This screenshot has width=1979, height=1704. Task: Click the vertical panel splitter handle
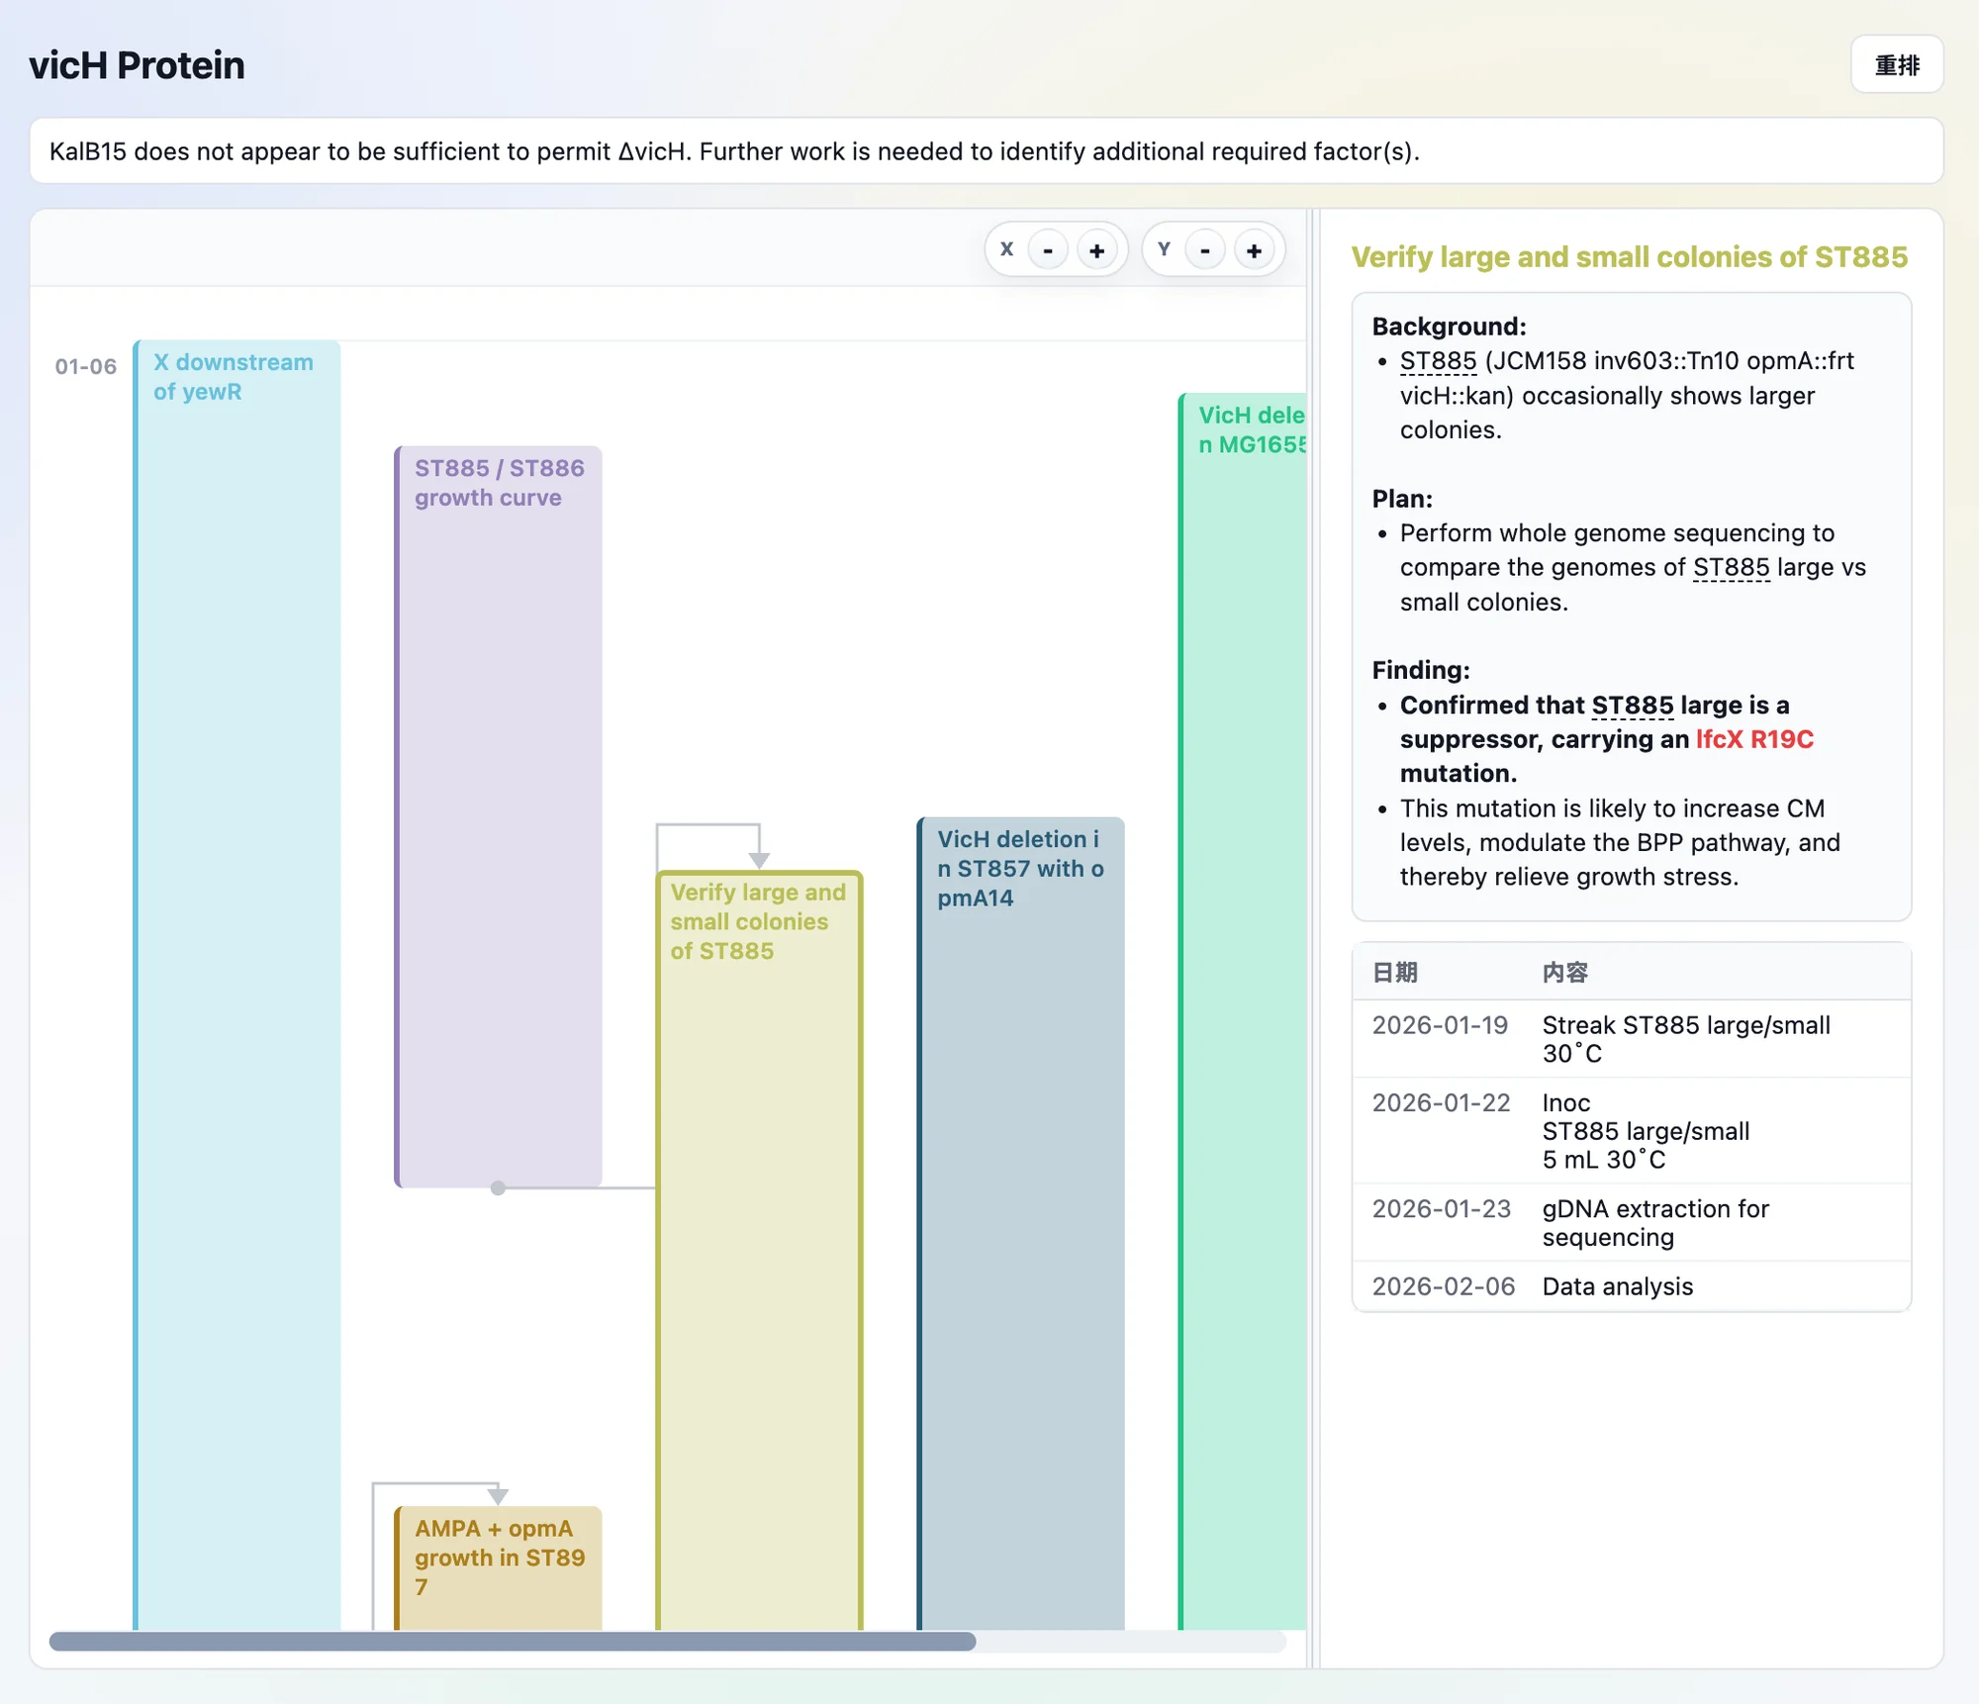tap(1314, 937)
